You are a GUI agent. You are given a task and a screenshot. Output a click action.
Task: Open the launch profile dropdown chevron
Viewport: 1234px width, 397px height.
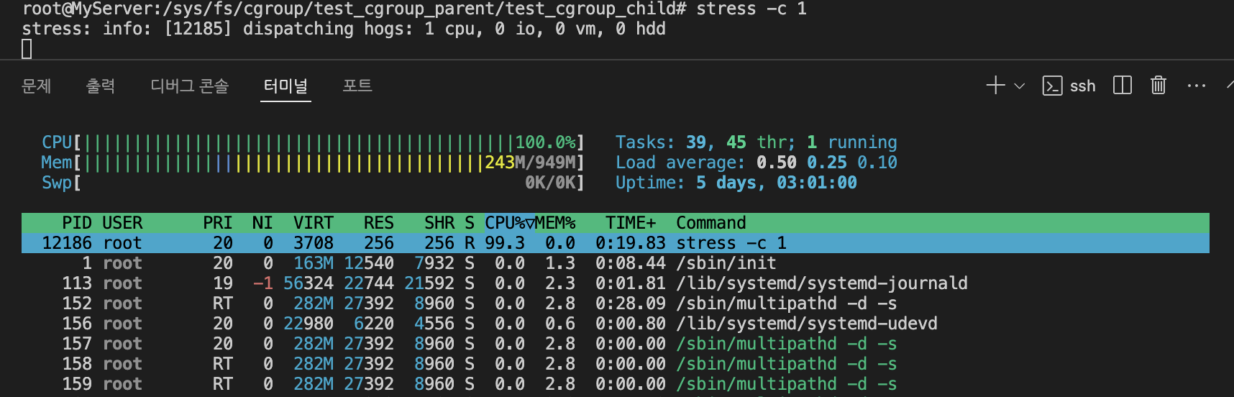(1019, 86)
